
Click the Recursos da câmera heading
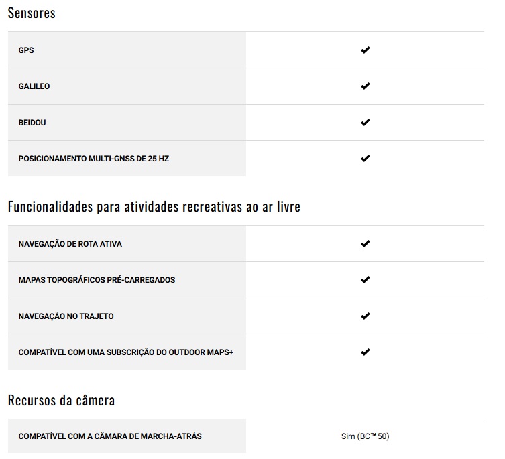pos(61,401)
